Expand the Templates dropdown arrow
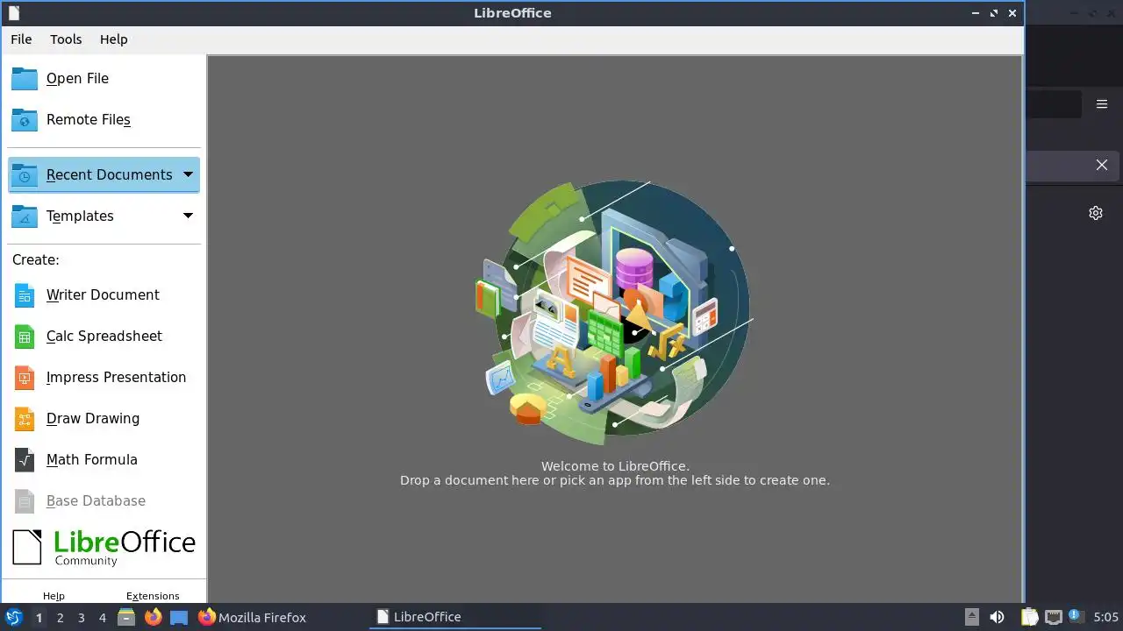1123x631 pixels. 188,216
